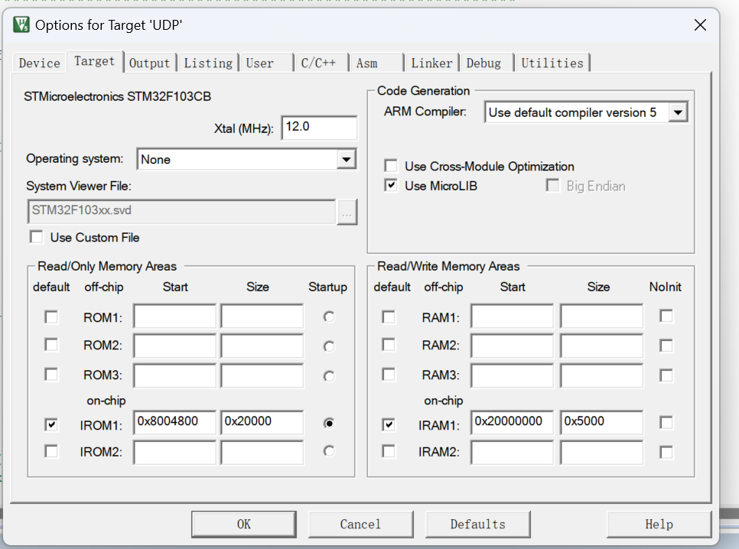Check default box for RAM3

(389, 375)
